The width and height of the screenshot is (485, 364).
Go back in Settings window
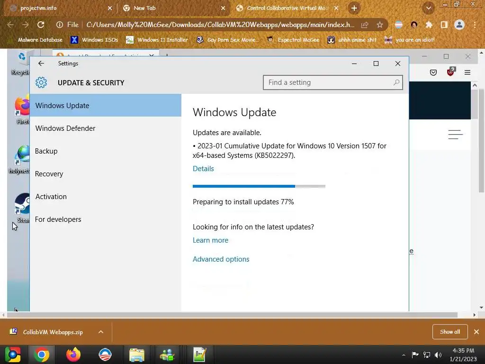41,64
